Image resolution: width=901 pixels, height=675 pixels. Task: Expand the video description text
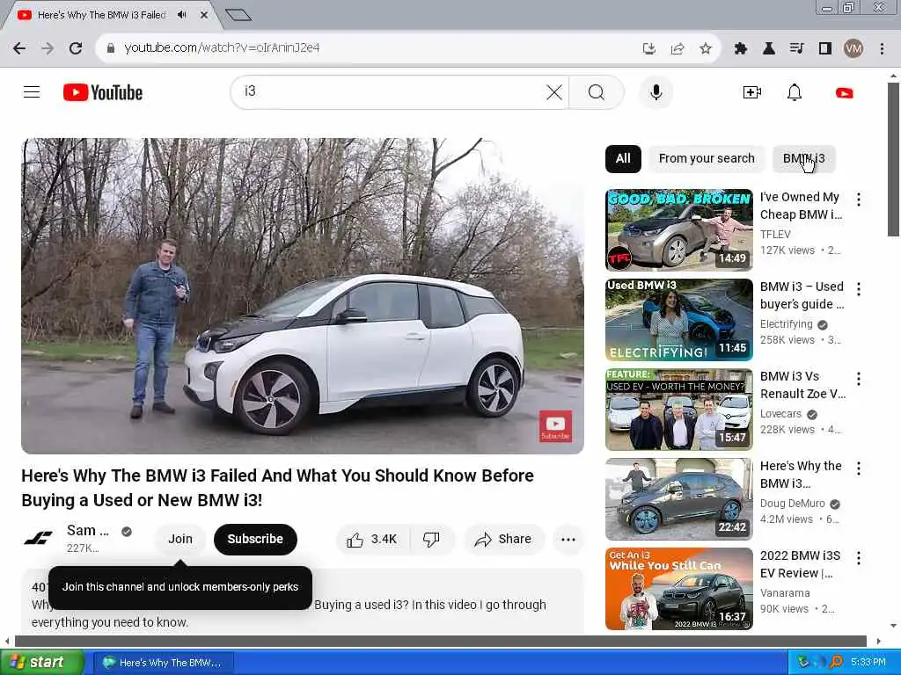[x=303, y=601]
